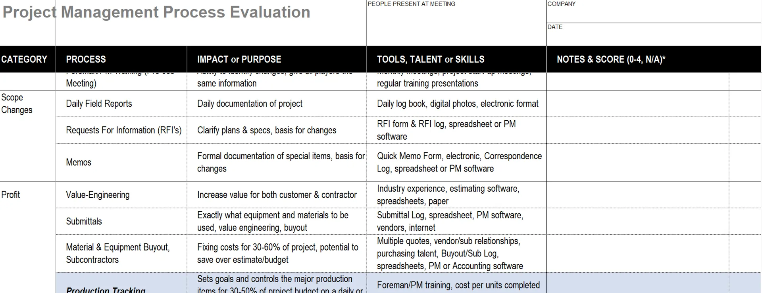This screenshot has width=762, height=293.
Task: Select the Profit category cell
Action: [11, 195]
